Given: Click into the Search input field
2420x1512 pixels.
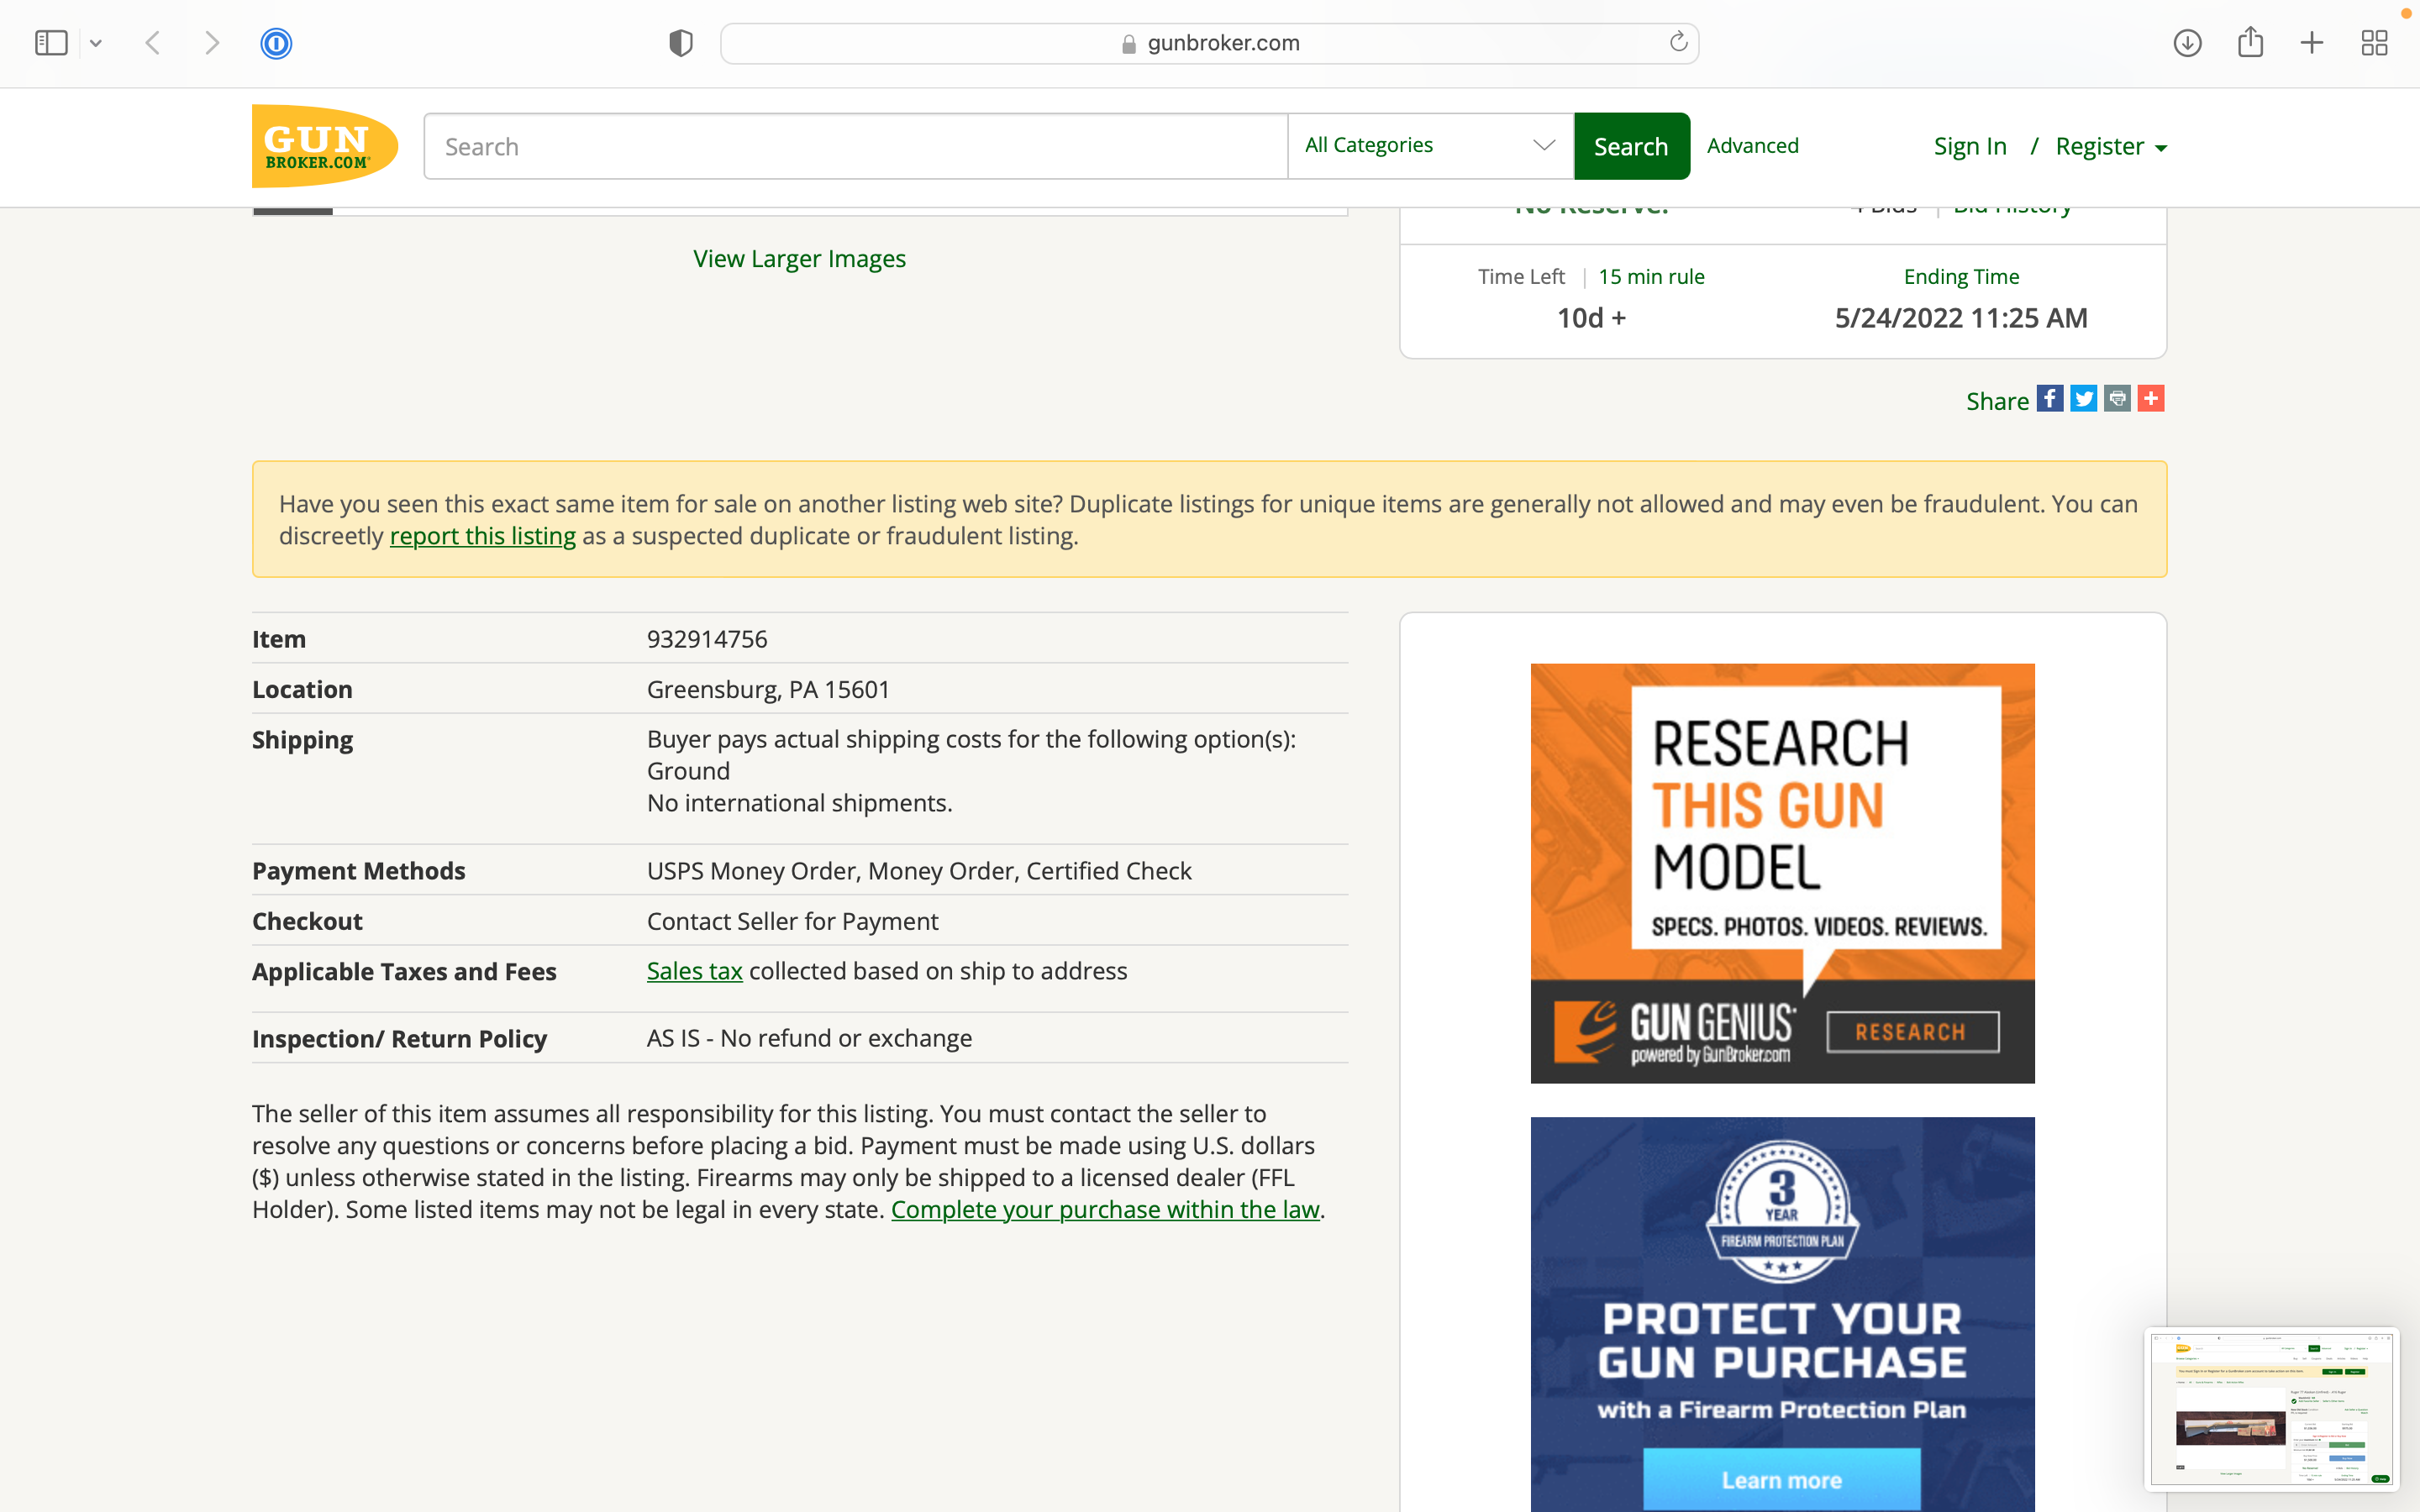Looking at the screenshot, I should (x=855, y=147).
